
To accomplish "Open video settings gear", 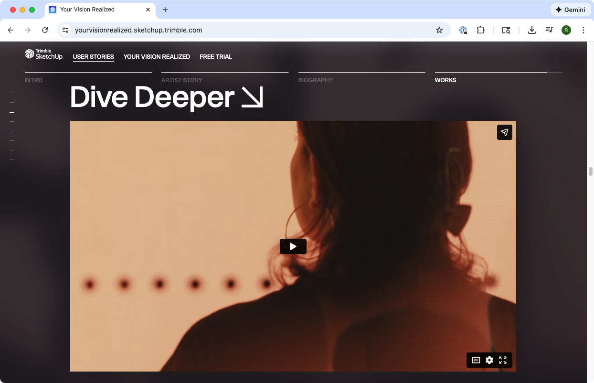I will coord(489,360).
